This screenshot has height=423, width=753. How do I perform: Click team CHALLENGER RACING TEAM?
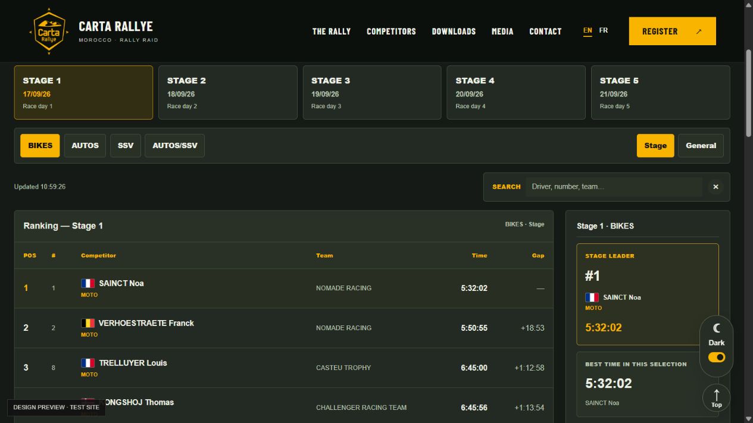pyautogui.click(x=361, y=408)
